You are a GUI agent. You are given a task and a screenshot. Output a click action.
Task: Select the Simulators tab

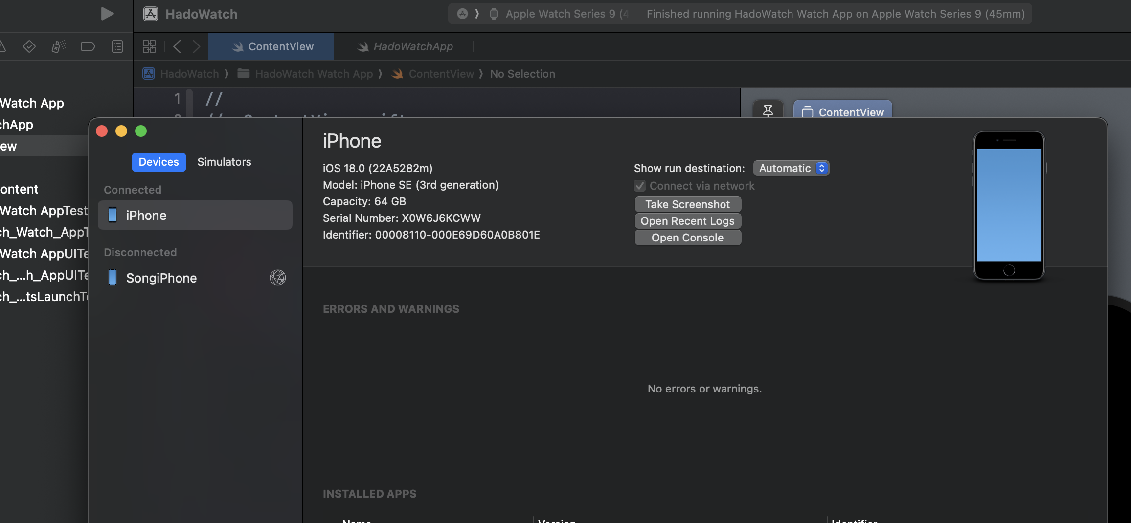point(224,162)
